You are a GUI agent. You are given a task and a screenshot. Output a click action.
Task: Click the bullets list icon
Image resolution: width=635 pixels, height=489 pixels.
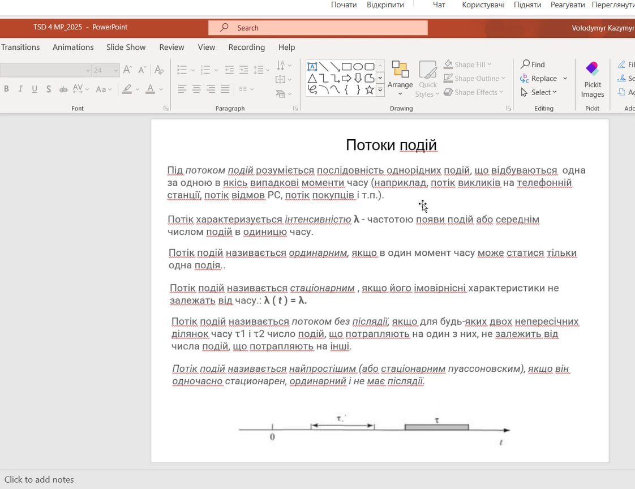[182, 70]
